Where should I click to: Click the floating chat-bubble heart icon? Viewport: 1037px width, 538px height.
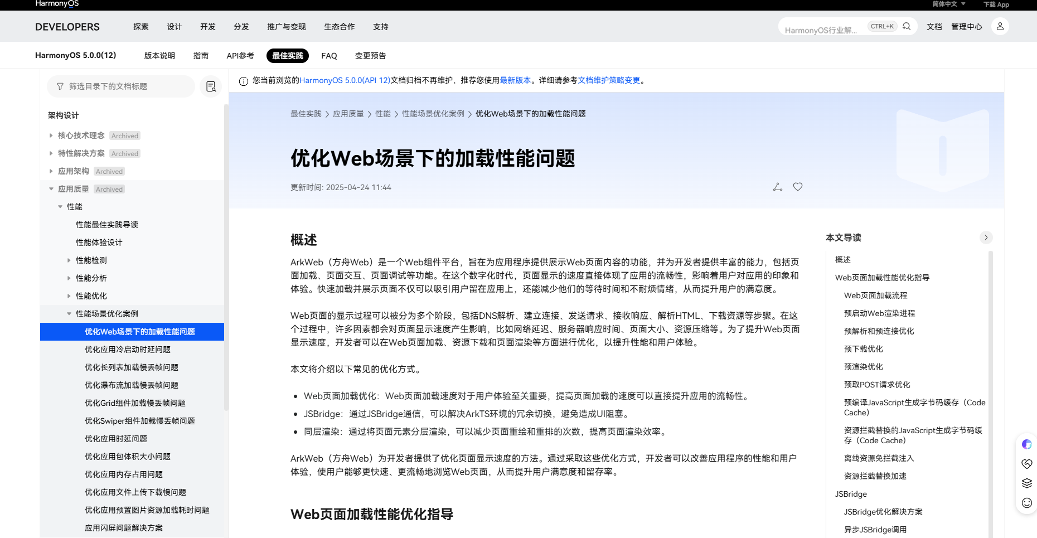(1027, 464)
